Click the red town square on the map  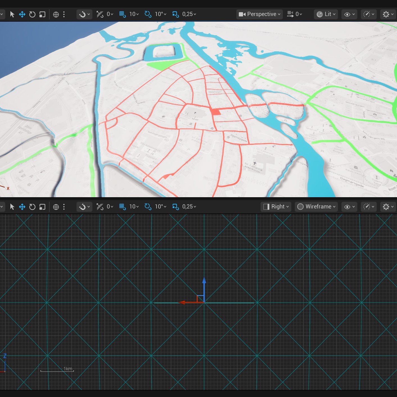pos(215,112)
